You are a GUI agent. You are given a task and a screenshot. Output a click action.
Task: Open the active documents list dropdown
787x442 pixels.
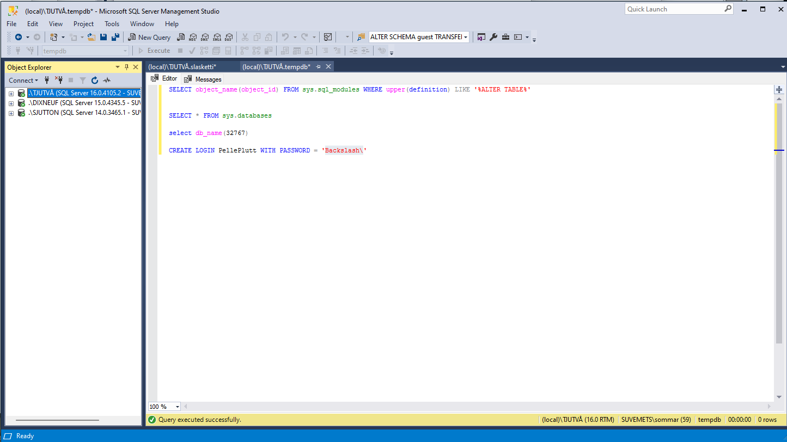coord(783,66)
